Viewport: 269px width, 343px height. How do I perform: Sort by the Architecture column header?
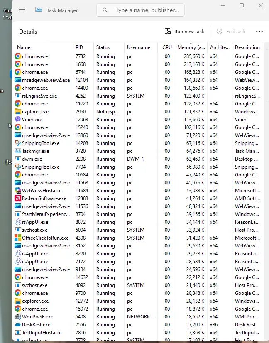220,47
